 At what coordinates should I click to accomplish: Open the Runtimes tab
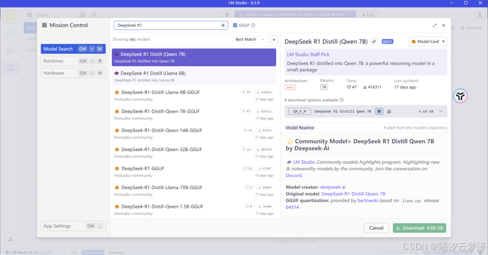click(73, 61)
